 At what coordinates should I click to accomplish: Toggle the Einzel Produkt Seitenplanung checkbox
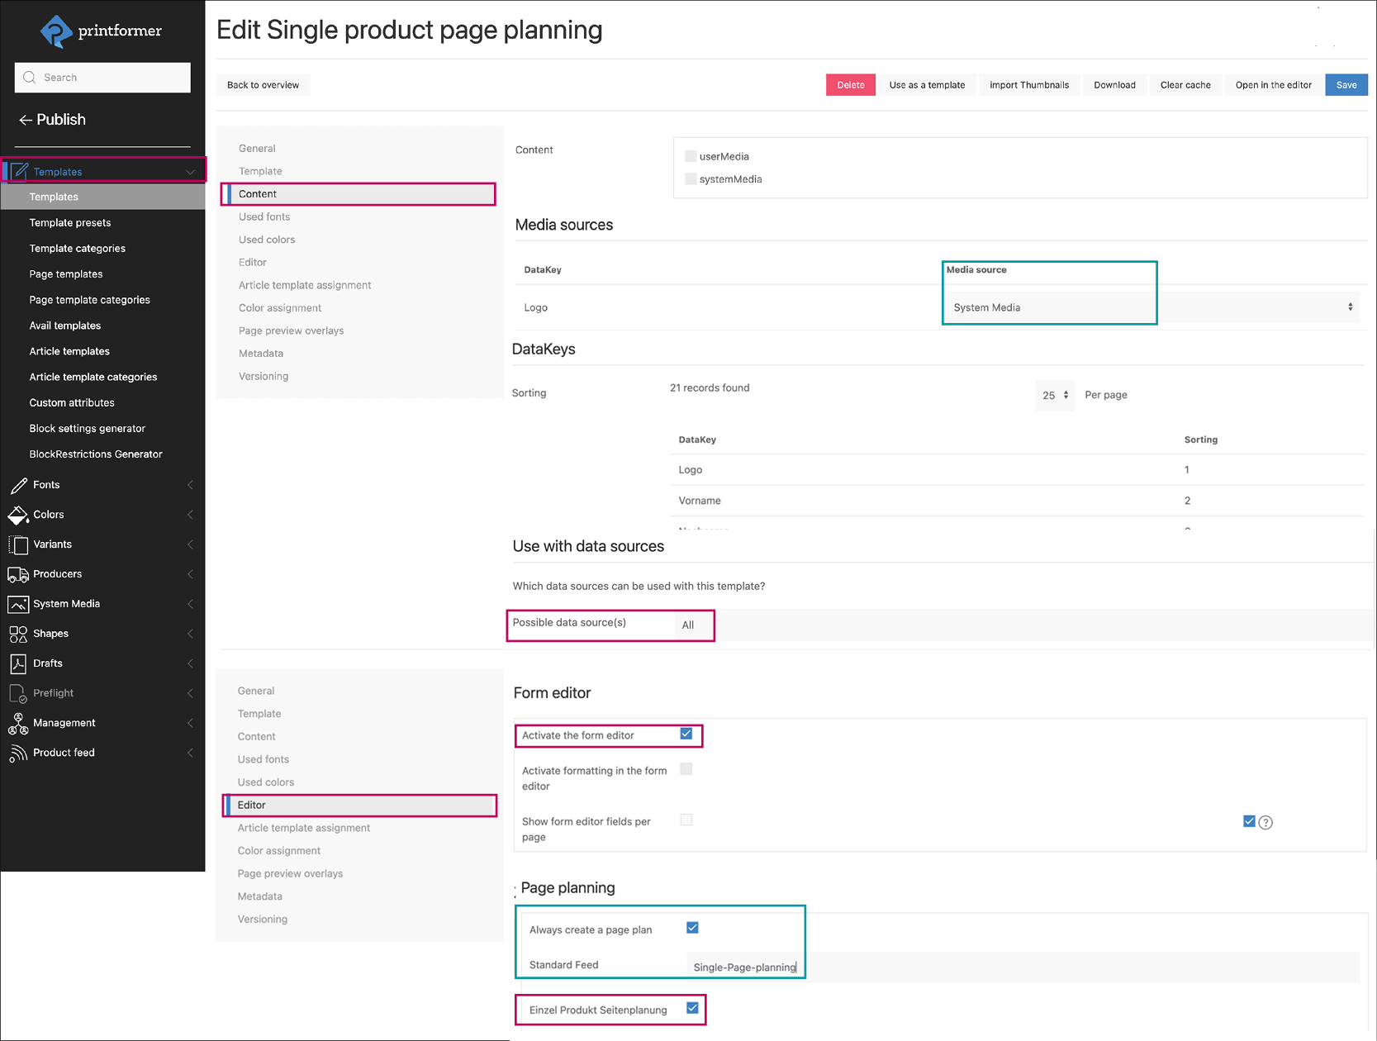coord(692,1010)
